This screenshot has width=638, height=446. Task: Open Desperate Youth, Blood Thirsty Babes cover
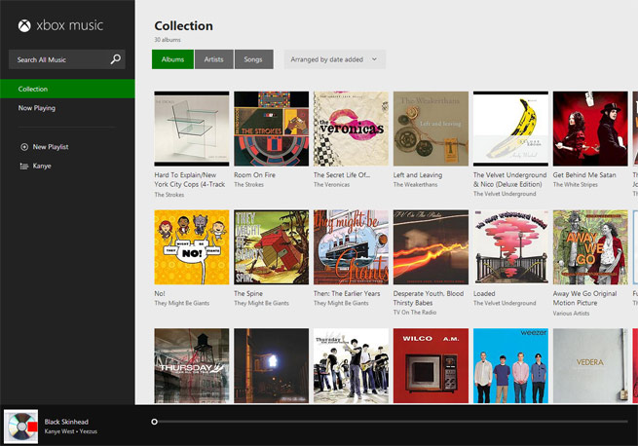[431, 247]
